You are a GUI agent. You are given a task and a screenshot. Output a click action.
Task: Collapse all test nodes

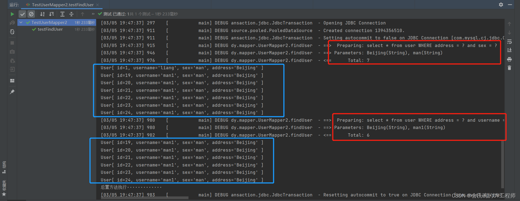pos(71,14)
